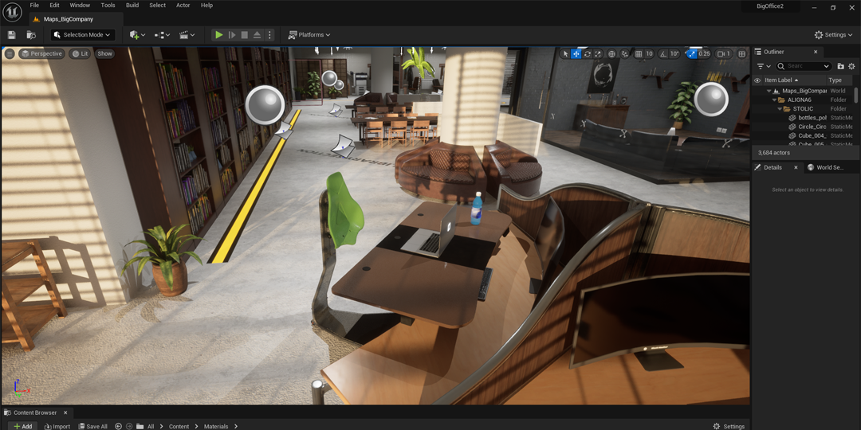The height and width of the screenshot is (430, 861).
Task: Collapse the STOLIC folder in Outliner
Action: click(780, 109)
